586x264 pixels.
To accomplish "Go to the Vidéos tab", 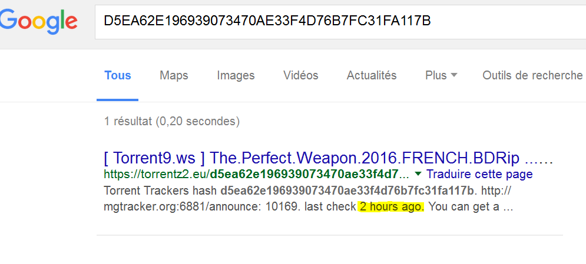I will [300, 75].
